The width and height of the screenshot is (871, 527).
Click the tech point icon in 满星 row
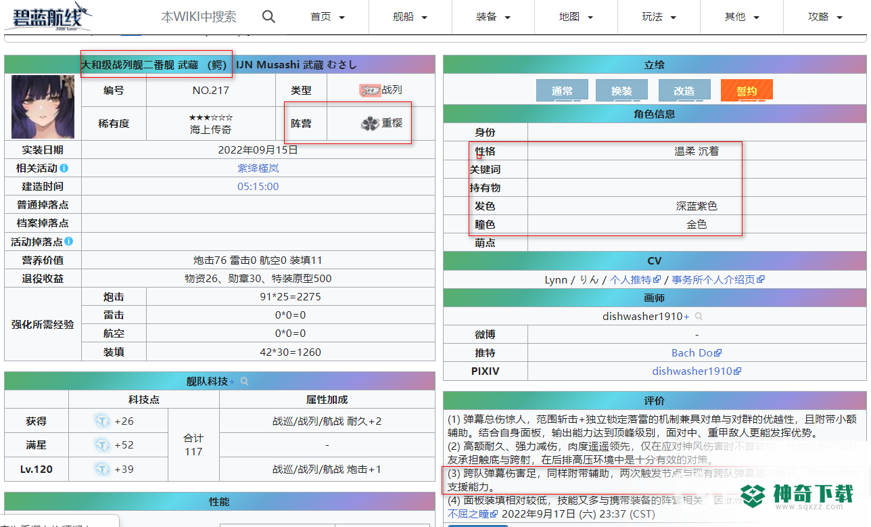coord(102,444)
